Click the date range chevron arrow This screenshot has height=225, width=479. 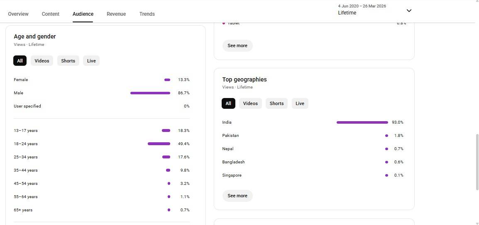[409, 10]
